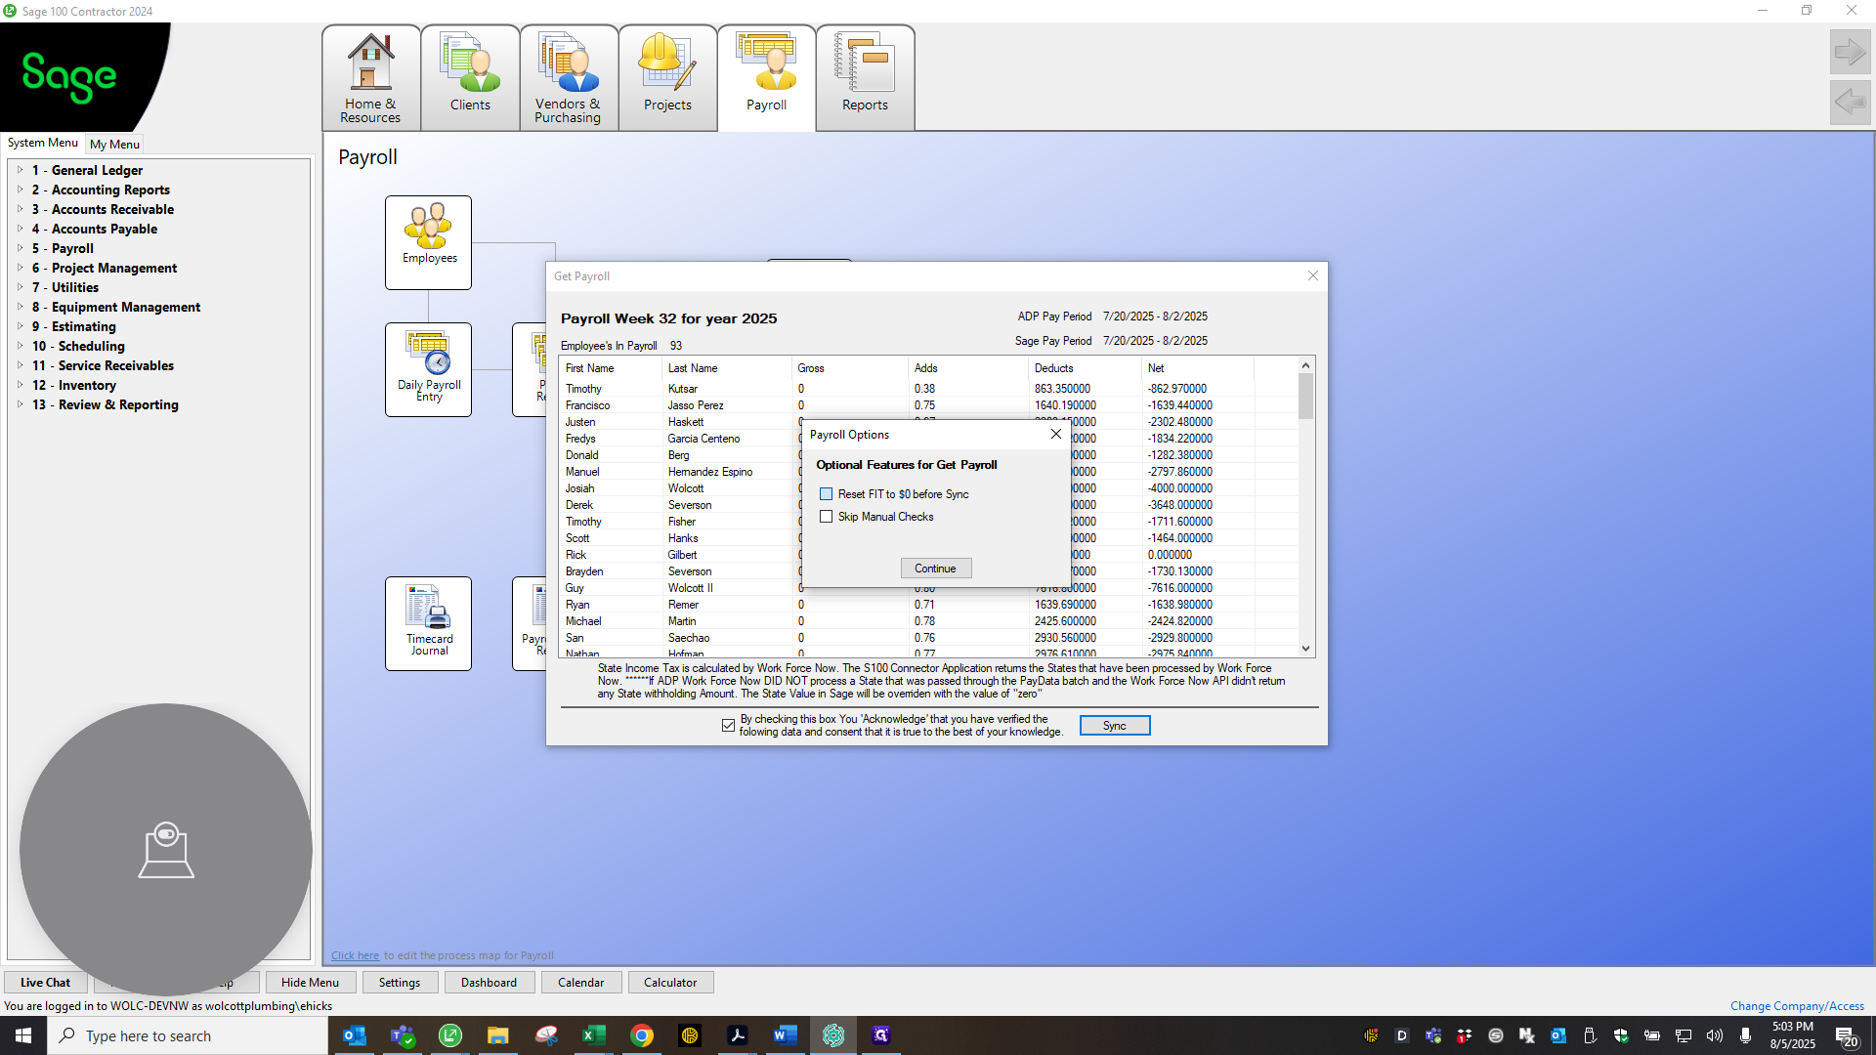Open Outlook from the taskbar
1876x1055 pixels.
355,1035
